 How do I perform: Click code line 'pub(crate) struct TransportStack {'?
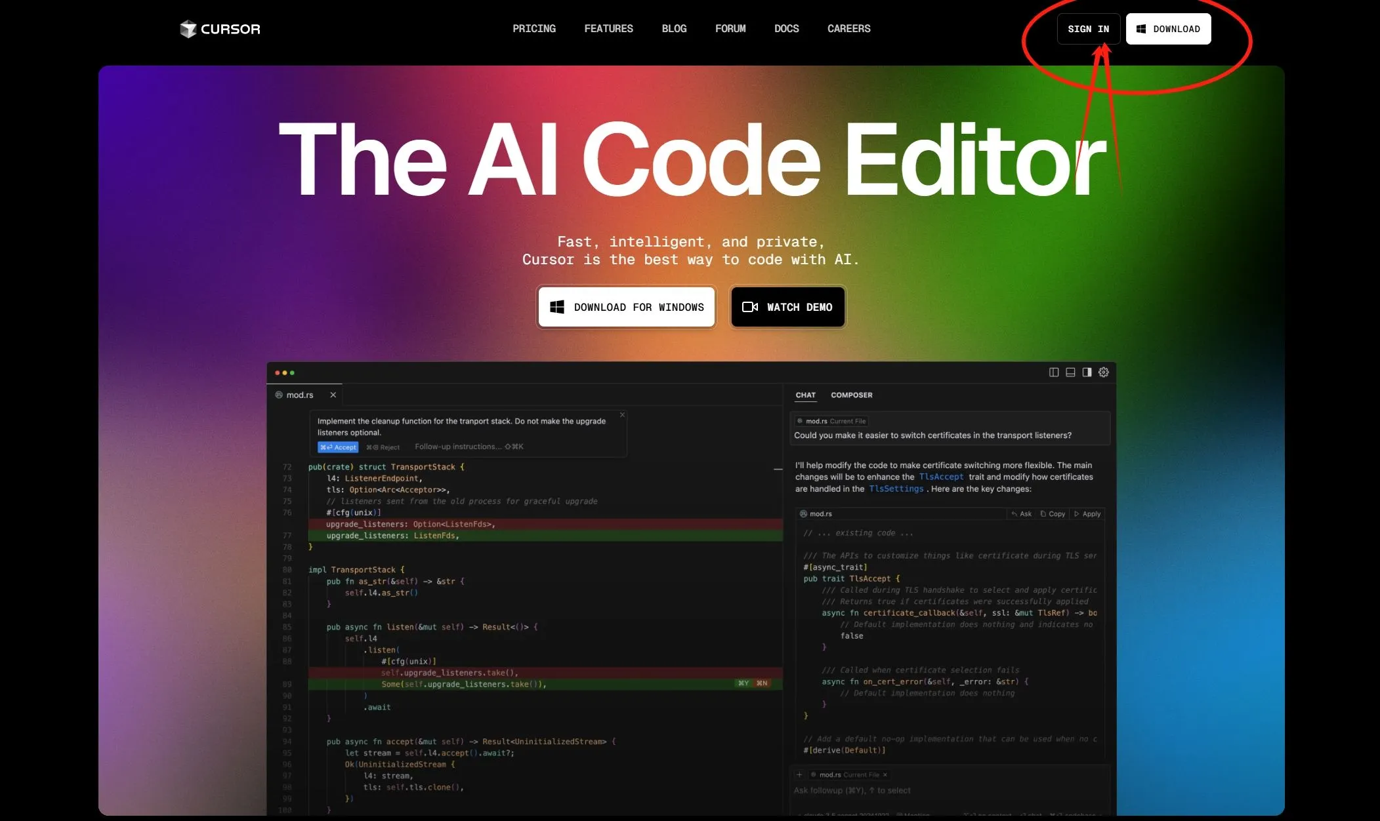click(x=386, y=467)
